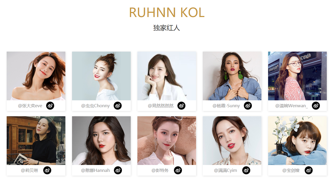Screen dimensions: 334x182
Task: Open the @满满Cyim name link
Action: pos(225,170)
